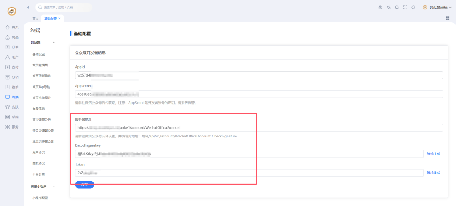Click the notification bell icon
The height and width of the screenshot is (206, 456).
pos(397,8)
